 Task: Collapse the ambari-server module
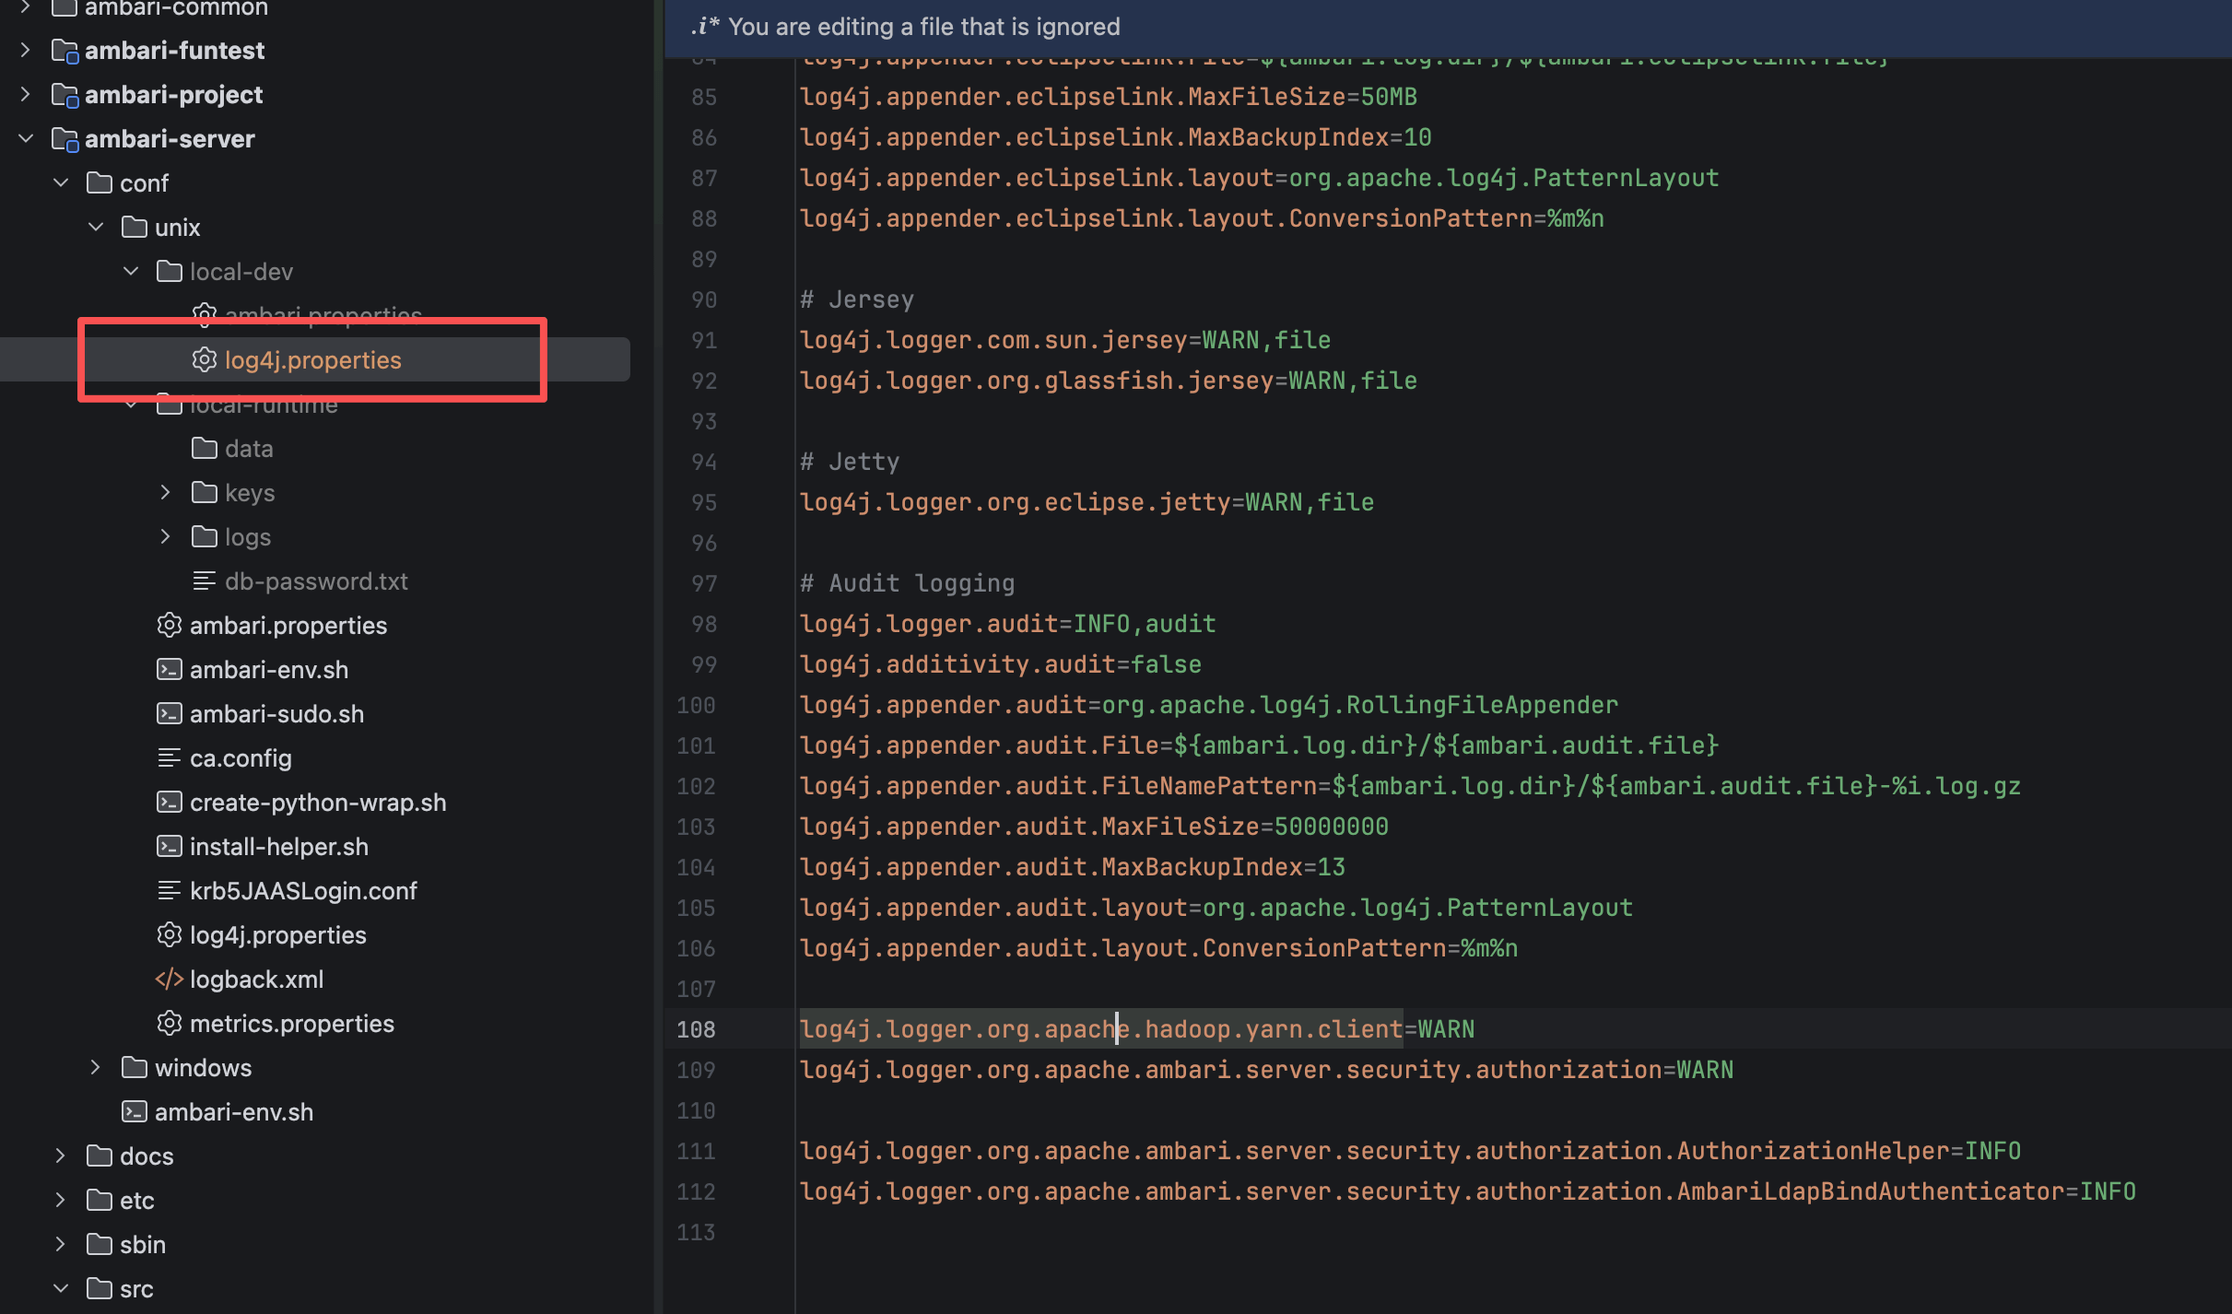click(26, 138)
